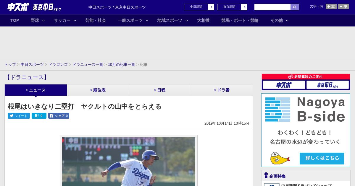Screen dimensions: 355x186
Task: Click the fried shrimp mascot in the ad
Action: 280,158
